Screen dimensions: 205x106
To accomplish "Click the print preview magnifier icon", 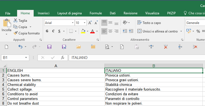I will click(107, 47).
